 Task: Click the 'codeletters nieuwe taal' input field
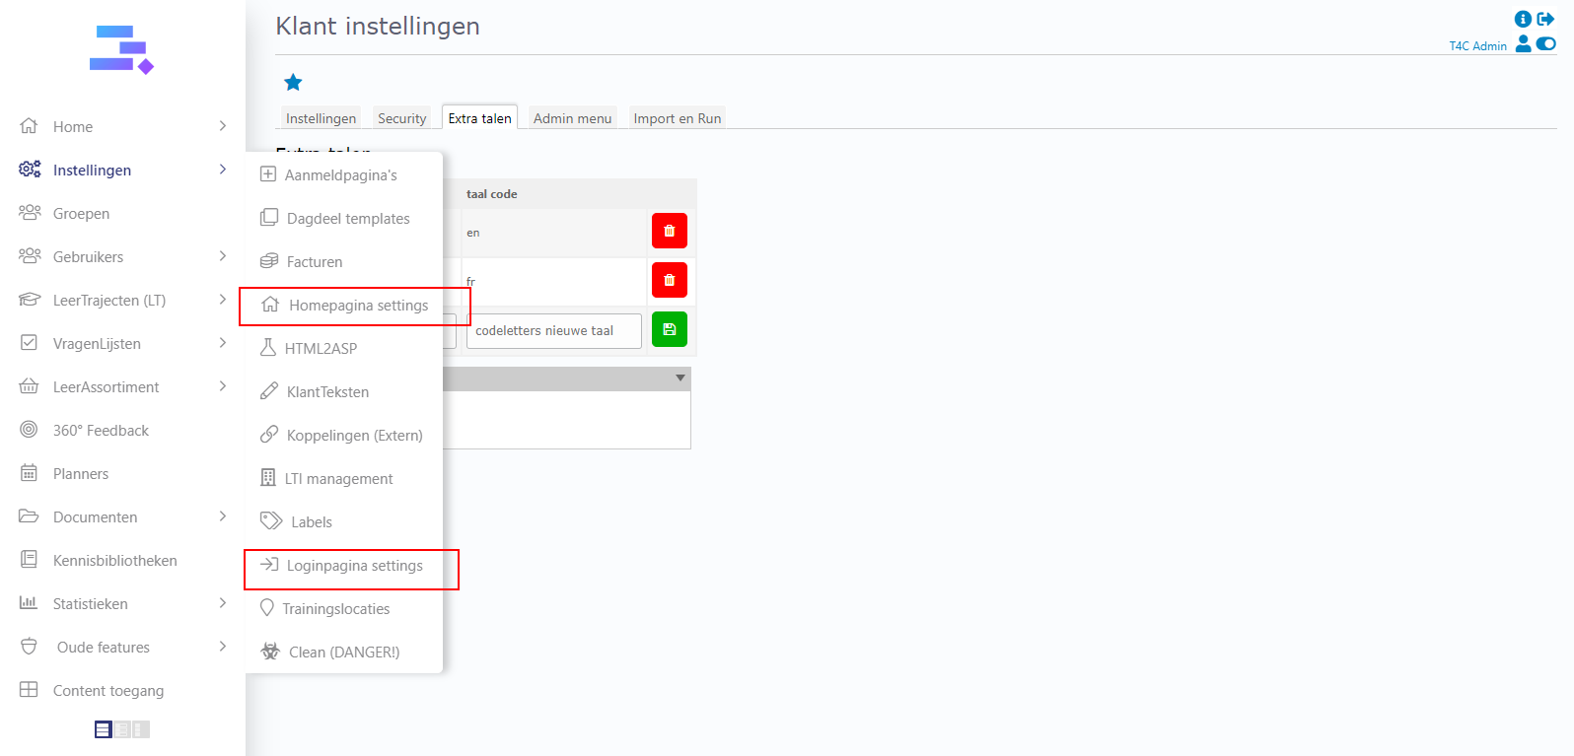[x=553, y=331]
